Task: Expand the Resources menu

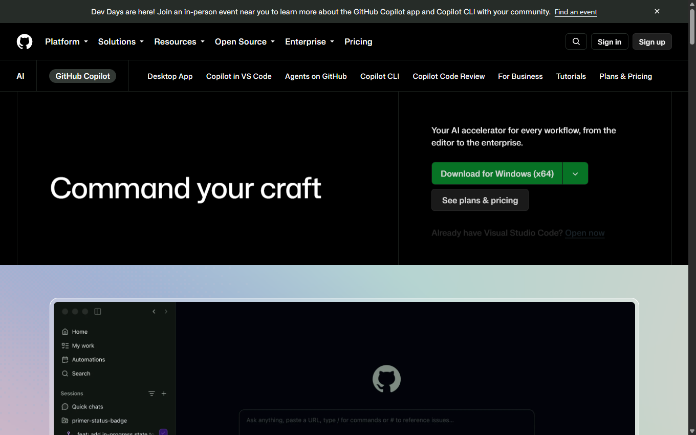Action: [x=179, y=41]
